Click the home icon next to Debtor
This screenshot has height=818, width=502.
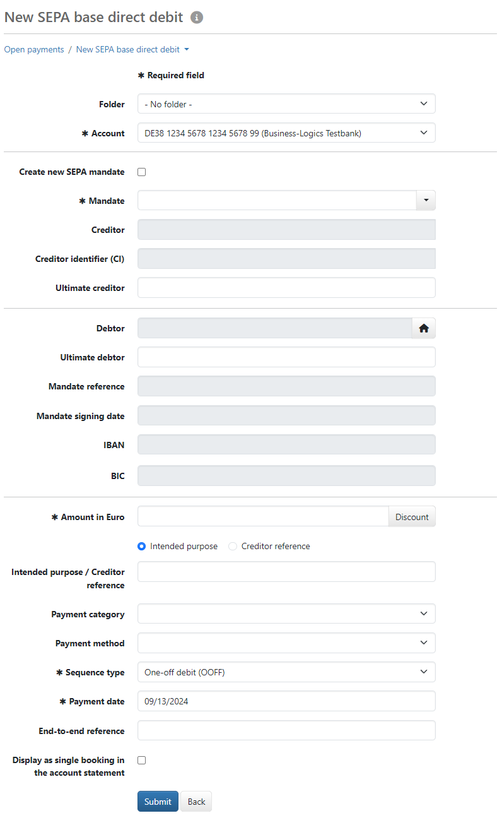(x=424, y=328)
